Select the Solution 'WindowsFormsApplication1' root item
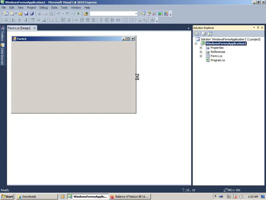Screen dimensions: 266x200 [x=231, y=39]
